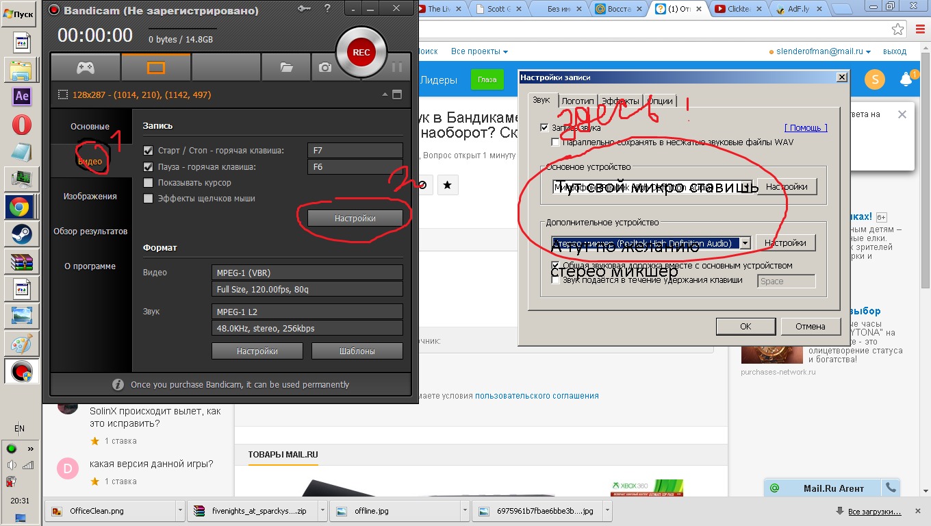Click the black star button on the question page
The width and height of the screenshot is (931, 526).
coord(447,184)
